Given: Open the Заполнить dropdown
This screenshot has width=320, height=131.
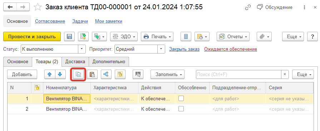Looking at the screenshot, I should point(168,74).
